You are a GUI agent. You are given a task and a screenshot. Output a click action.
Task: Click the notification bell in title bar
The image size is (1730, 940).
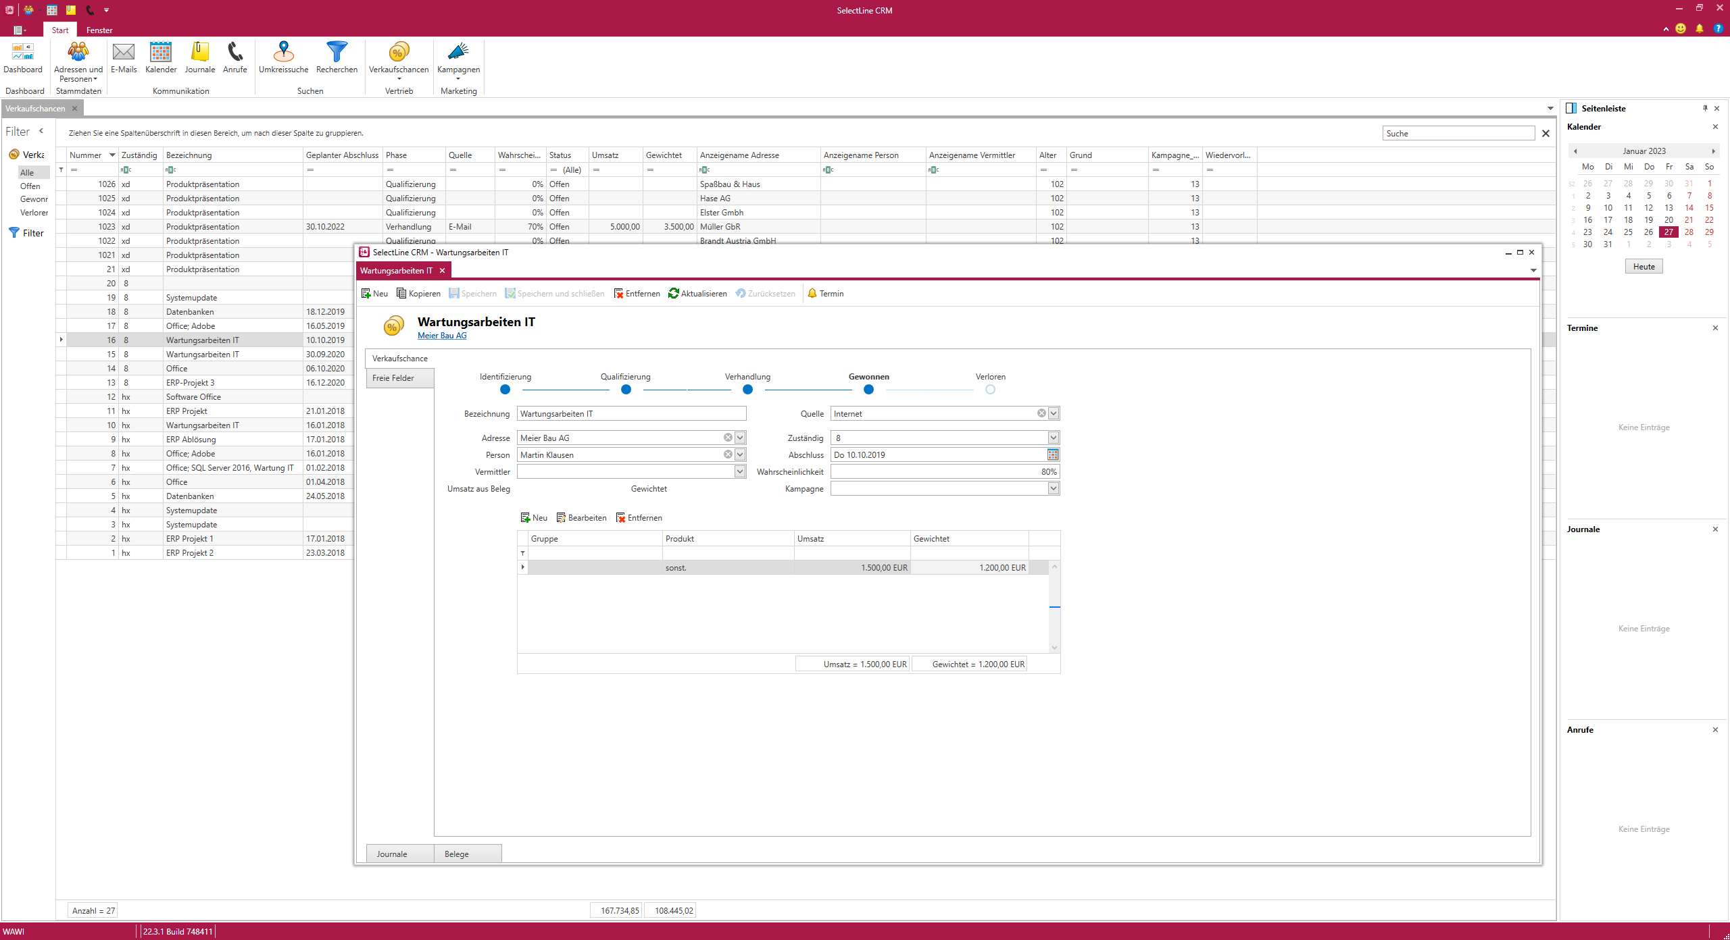coord(1699,28)
